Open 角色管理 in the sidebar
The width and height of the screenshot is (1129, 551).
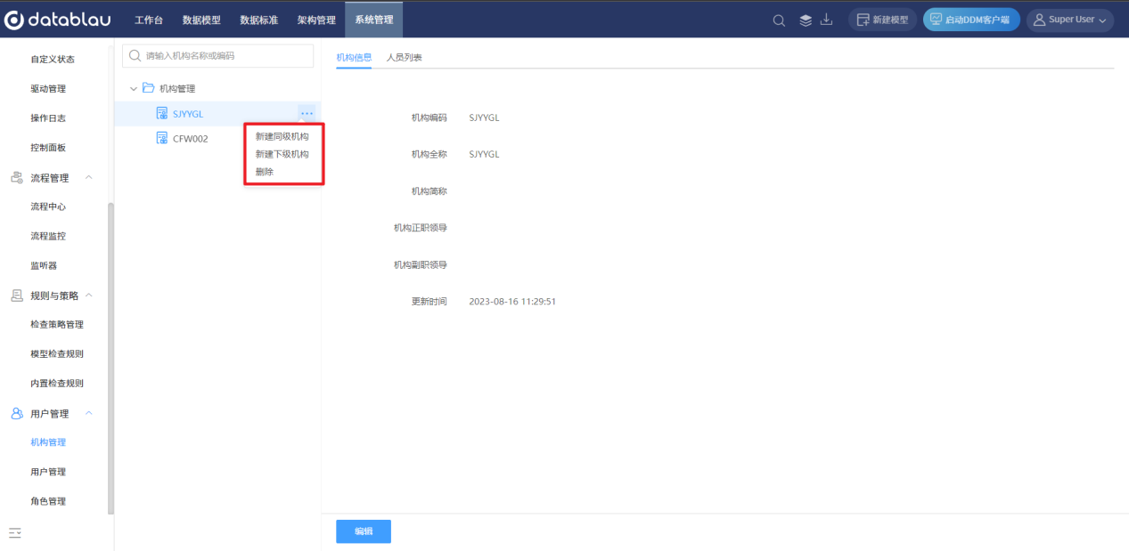click(48, 501)
